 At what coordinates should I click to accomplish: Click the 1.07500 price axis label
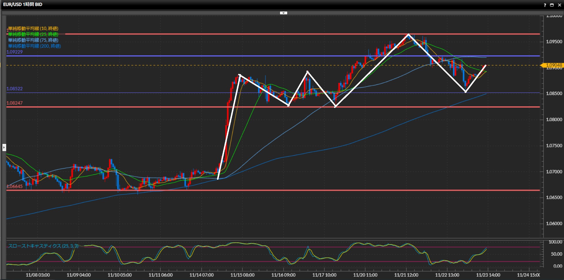[x=554, y=146]
